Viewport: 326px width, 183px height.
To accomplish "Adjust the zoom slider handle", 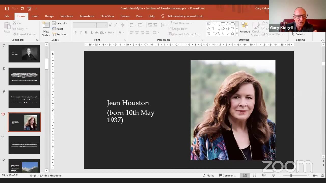I will [x=291, y=175].
